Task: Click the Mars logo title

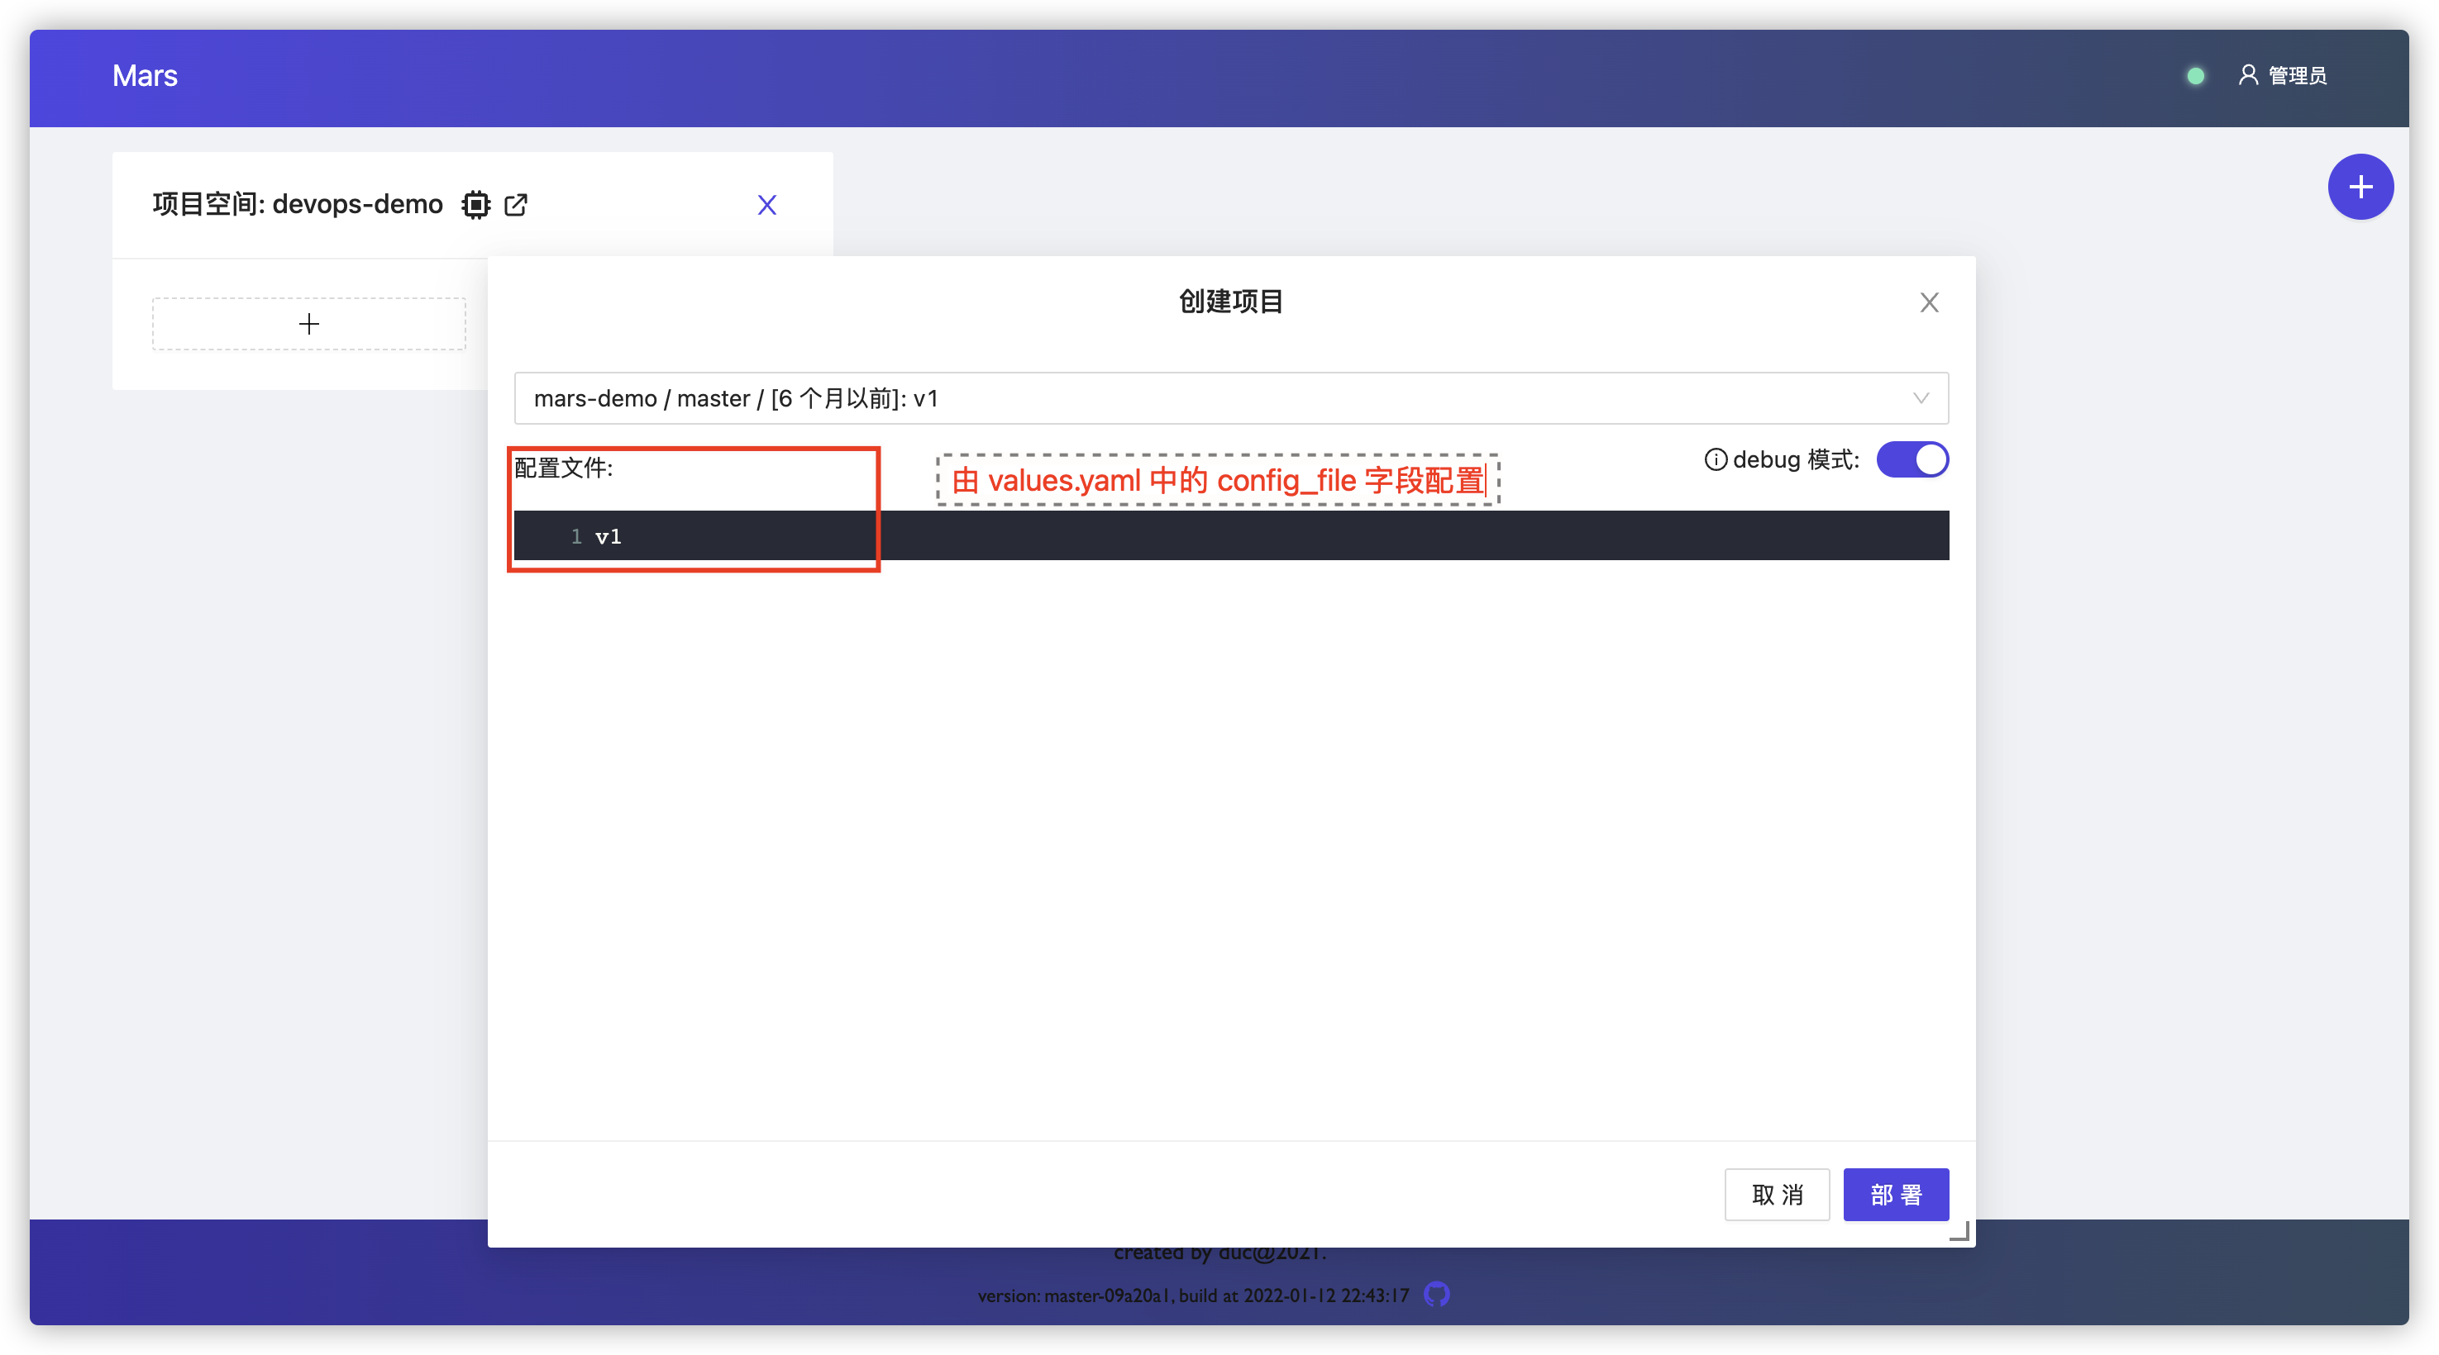Action: click(x=145, y=76)
